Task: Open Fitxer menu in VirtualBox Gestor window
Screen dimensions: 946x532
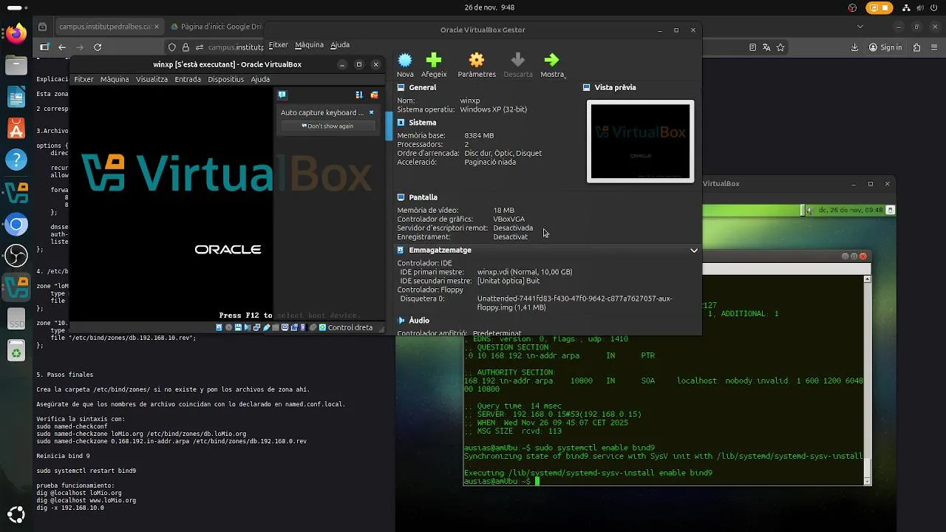Action: pyautogui.click(x=278, y=45)
